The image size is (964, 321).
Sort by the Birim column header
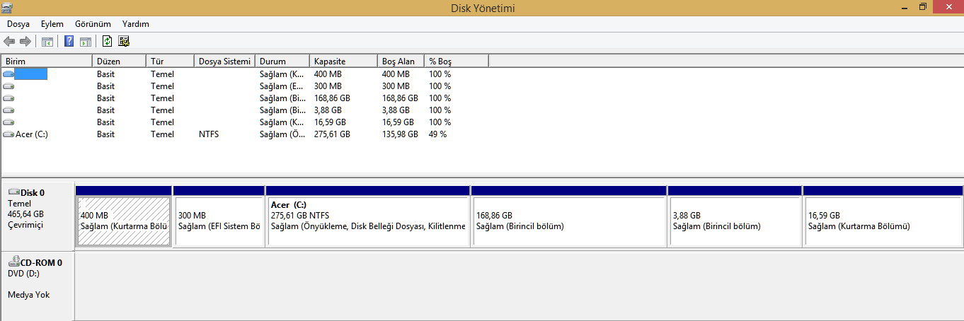tap(47, 62)
